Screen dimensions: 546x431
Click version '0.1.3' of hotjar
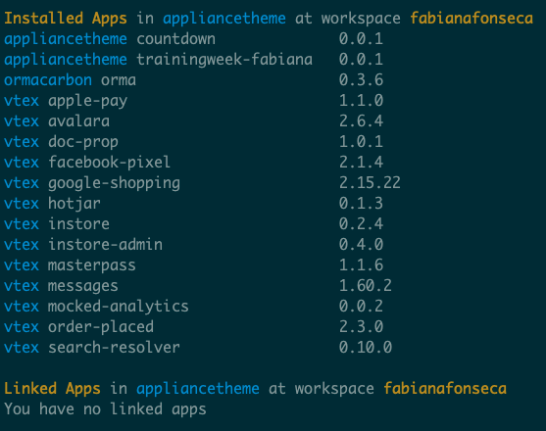click(x=361, y=203)
